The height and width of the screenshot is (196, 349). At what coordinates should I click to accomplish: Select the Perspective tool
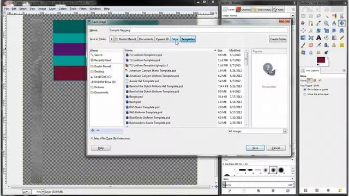342,30
